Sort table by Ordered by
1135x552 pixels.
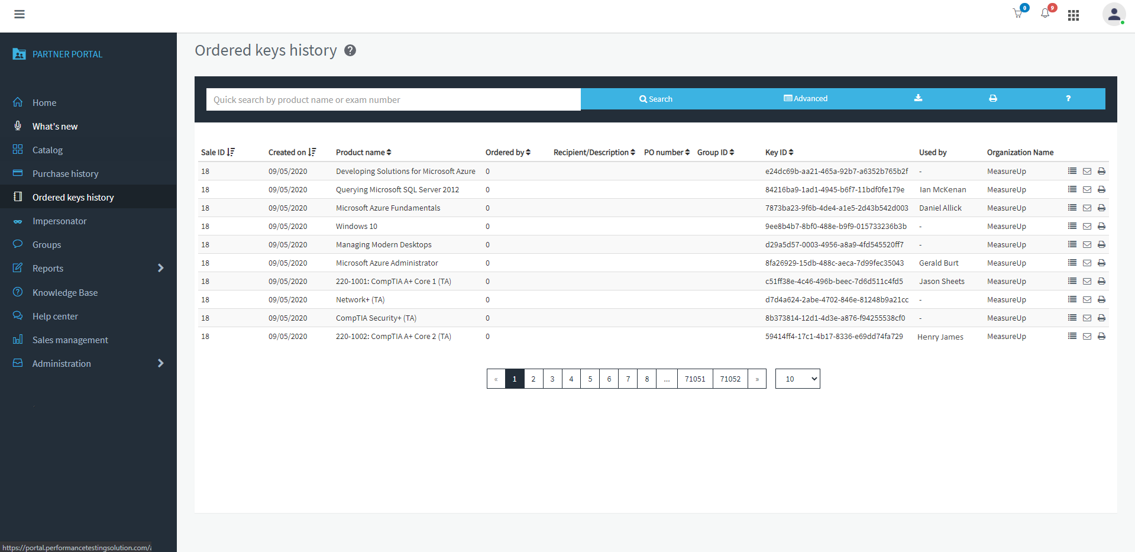coord(508,152)
